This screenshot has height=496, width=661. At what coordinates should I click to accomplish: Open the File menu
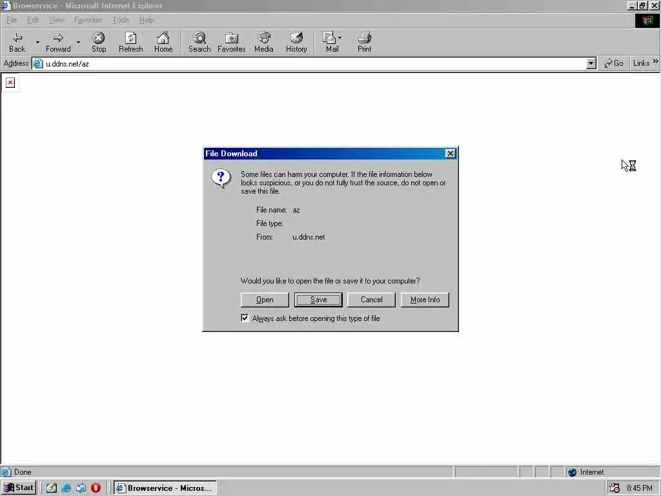12,20
